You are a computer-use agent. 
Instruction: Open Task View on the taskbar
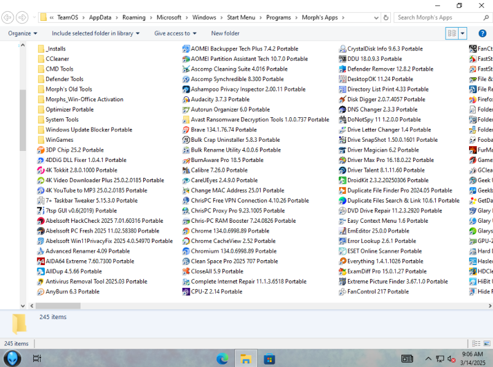coord(37,358)
